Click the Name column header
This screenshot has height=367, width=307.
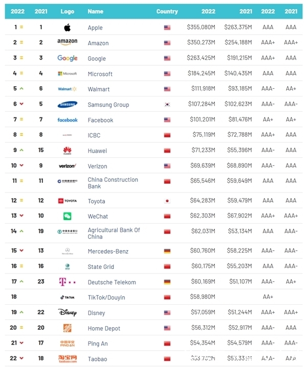[x=95, y=11]
